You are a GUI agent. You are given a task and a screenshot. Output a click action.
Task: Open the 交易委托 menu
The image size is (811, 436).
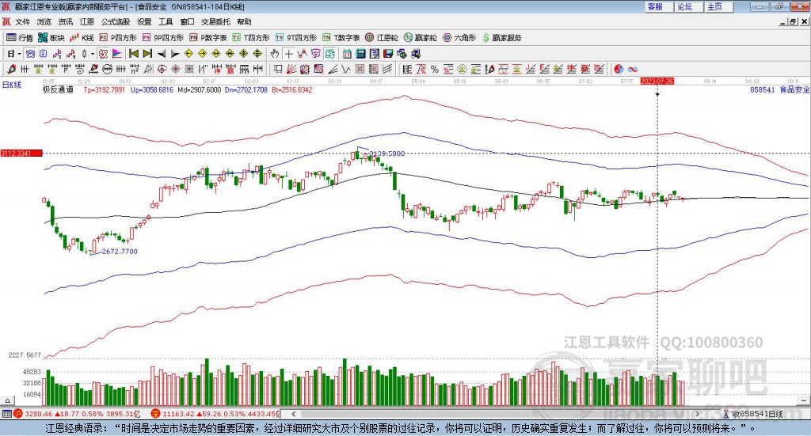point(215,22)
